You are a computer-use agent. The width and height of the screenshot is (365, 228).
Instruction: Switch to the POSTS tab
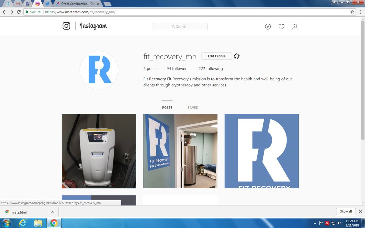167,108
